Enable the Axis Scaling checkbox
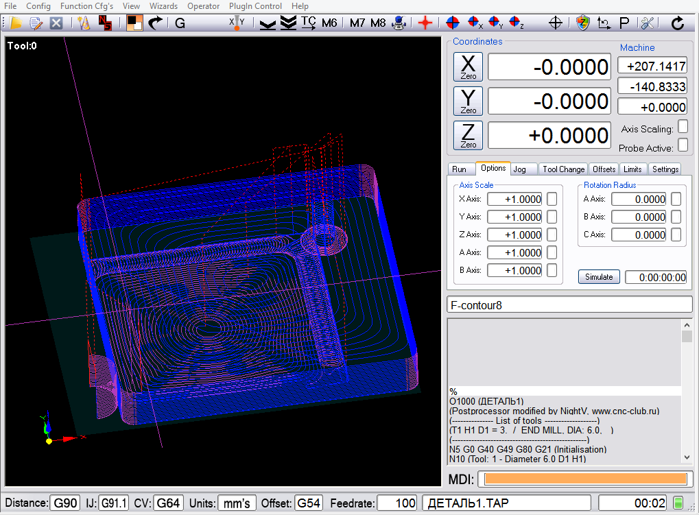The width and height of the screenshot is (699, 515). (x=683, y=127)
